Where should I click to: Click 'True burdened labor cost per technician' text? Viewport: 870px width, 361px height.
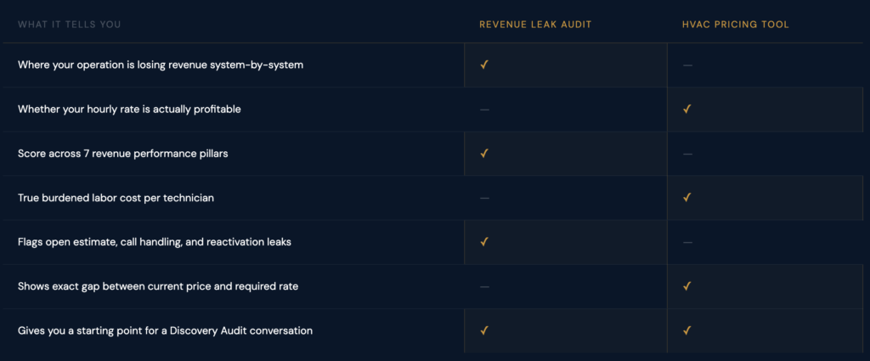pos(116,198)
